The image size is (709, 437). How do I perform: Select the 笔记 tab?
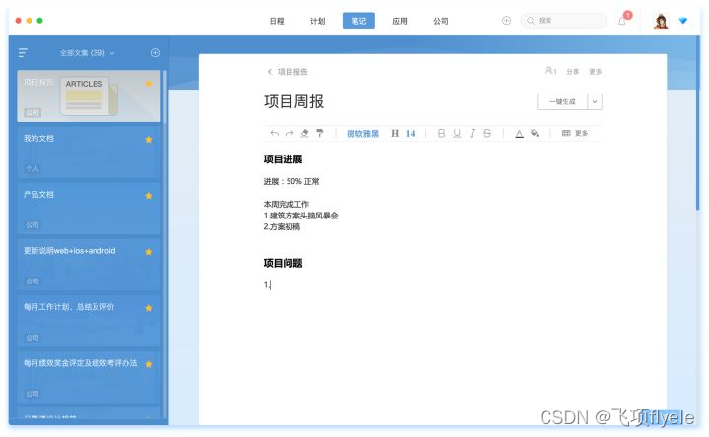(358, 21)
